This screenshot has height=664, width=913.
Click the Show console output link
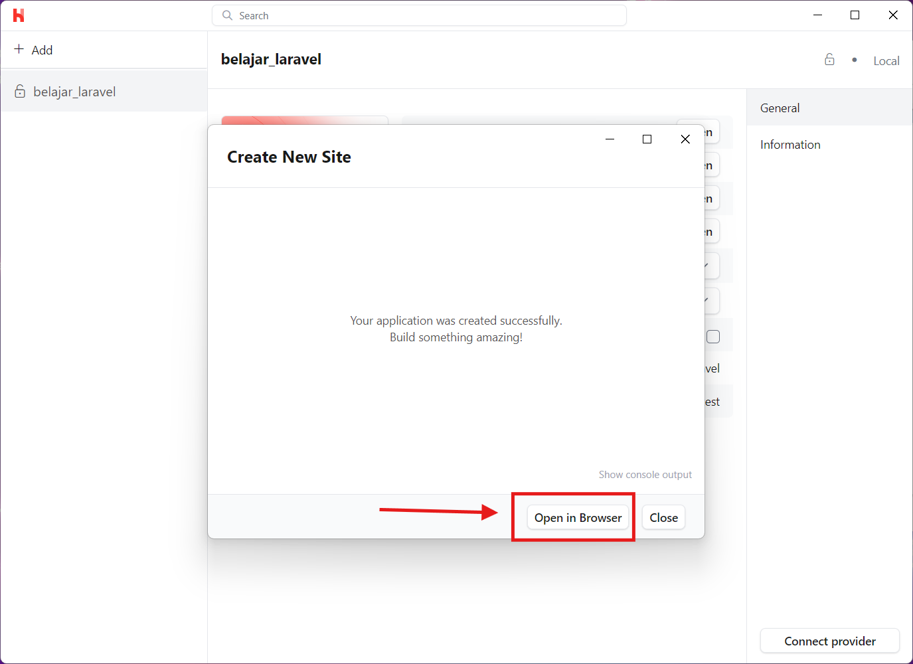(x=645, y=474)
